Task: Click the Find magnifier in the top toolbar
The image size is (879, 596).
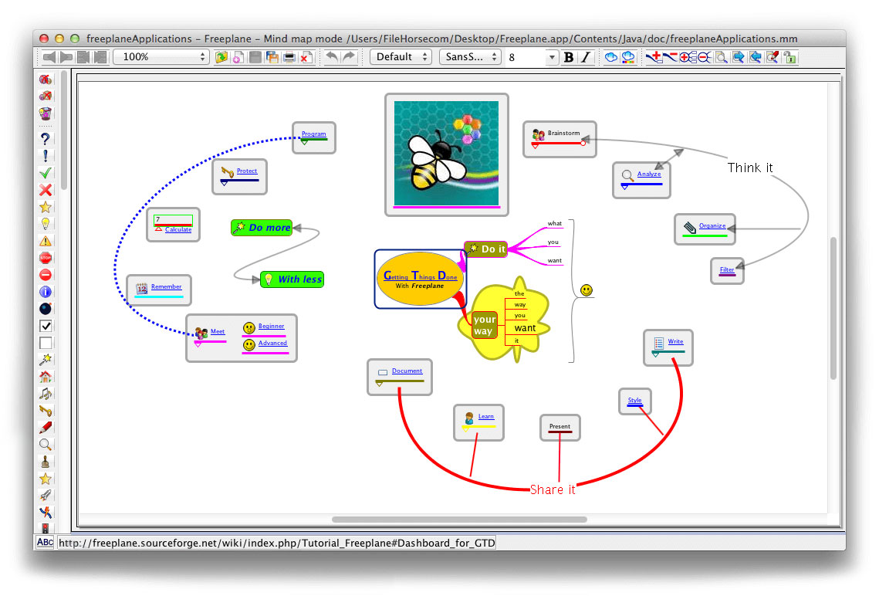Action: (x=722, y=57)
